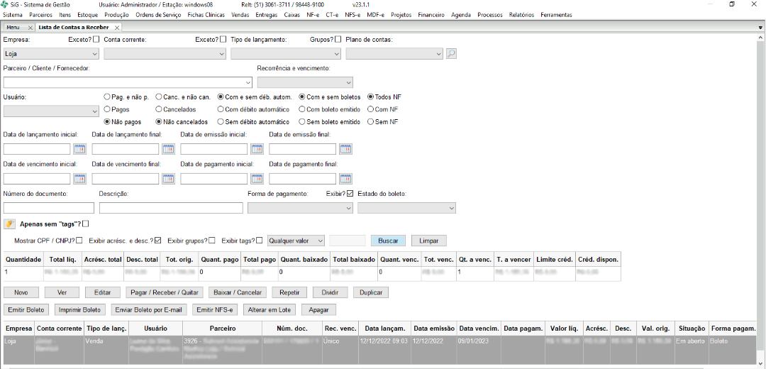This screenshot has width=766, height=369.
Task: Click the Plano de contas search magnifier
Action: pyautogui.click(x=451, y=53)
